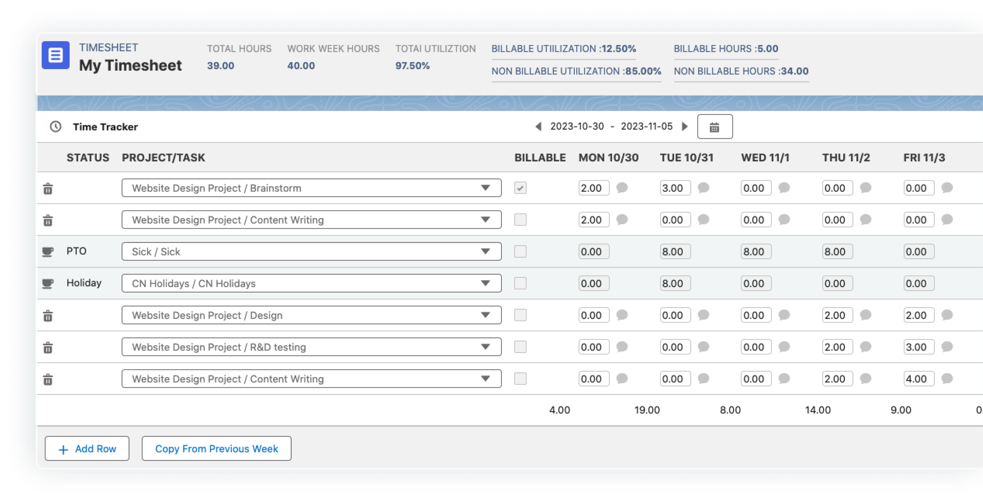983x500 pixels.
Task: Delete the Brainstorm row with trash icon
Action: (48, 189)
